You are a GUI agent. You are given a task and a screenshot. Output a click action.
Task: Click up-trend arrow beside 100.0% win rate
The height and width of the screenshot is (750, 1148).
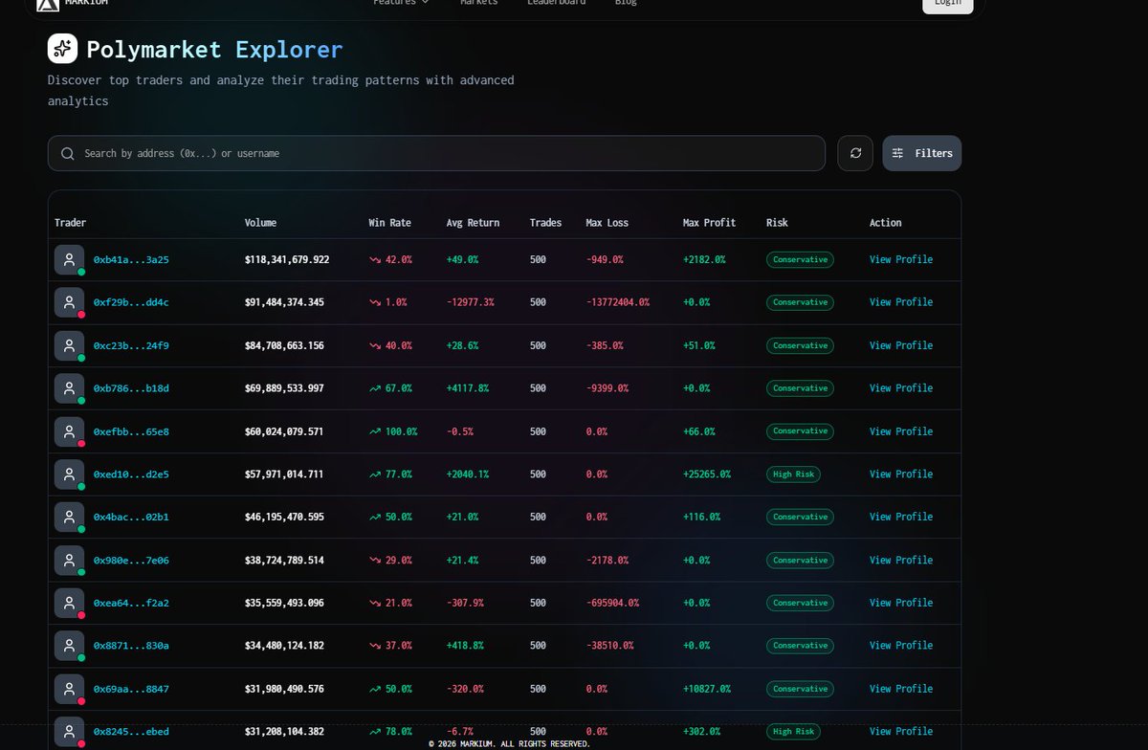[375, 431]
